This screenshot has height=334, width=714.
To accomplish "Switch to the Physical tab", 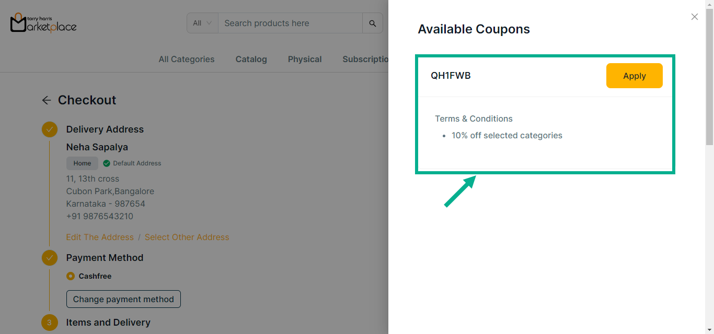I will coord(305,59).
